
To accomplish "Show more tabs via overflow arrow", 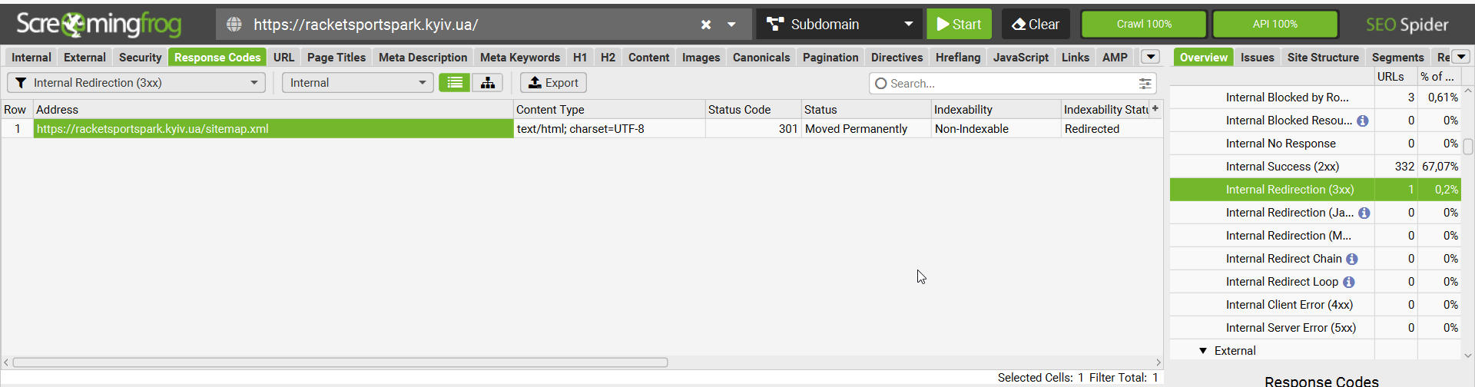I will (1151, 57).
